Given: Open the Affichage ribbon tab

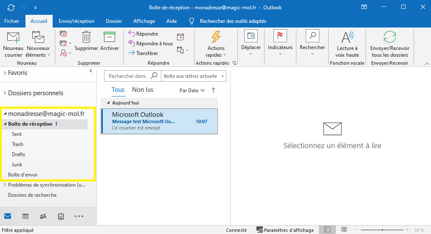Looking at the screenshot, I should click(x=144, y=21).
